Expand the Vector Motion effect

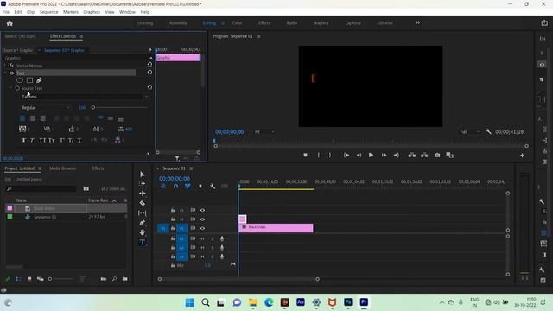coord(5,66)
